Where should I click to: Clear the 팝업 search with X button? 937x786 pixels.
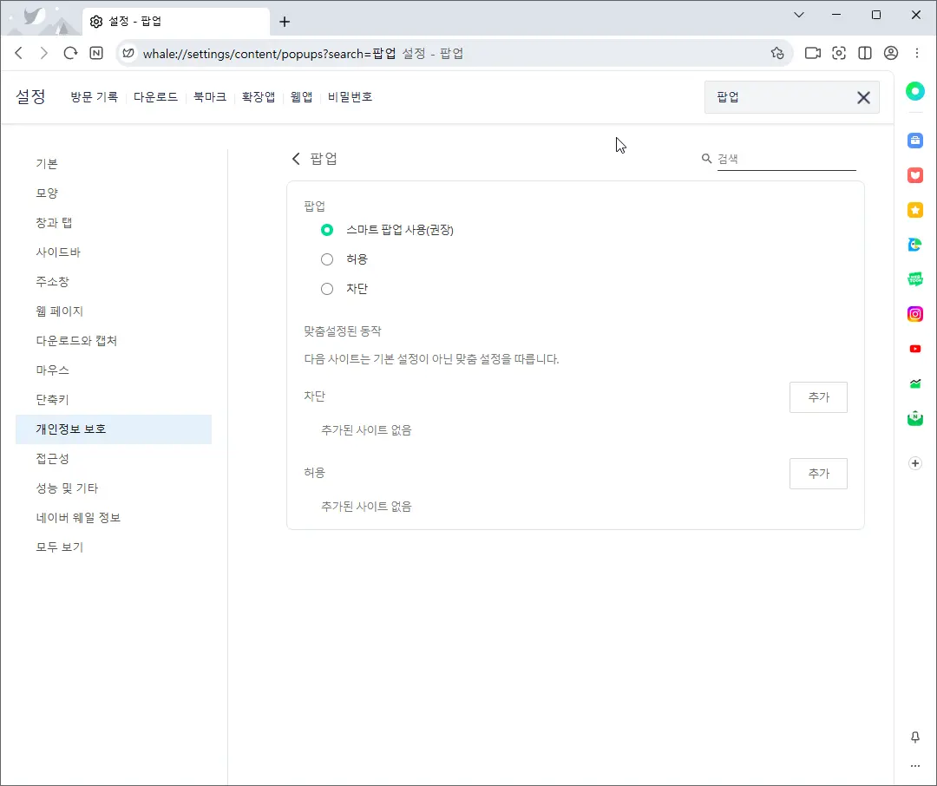coord(863,96)
